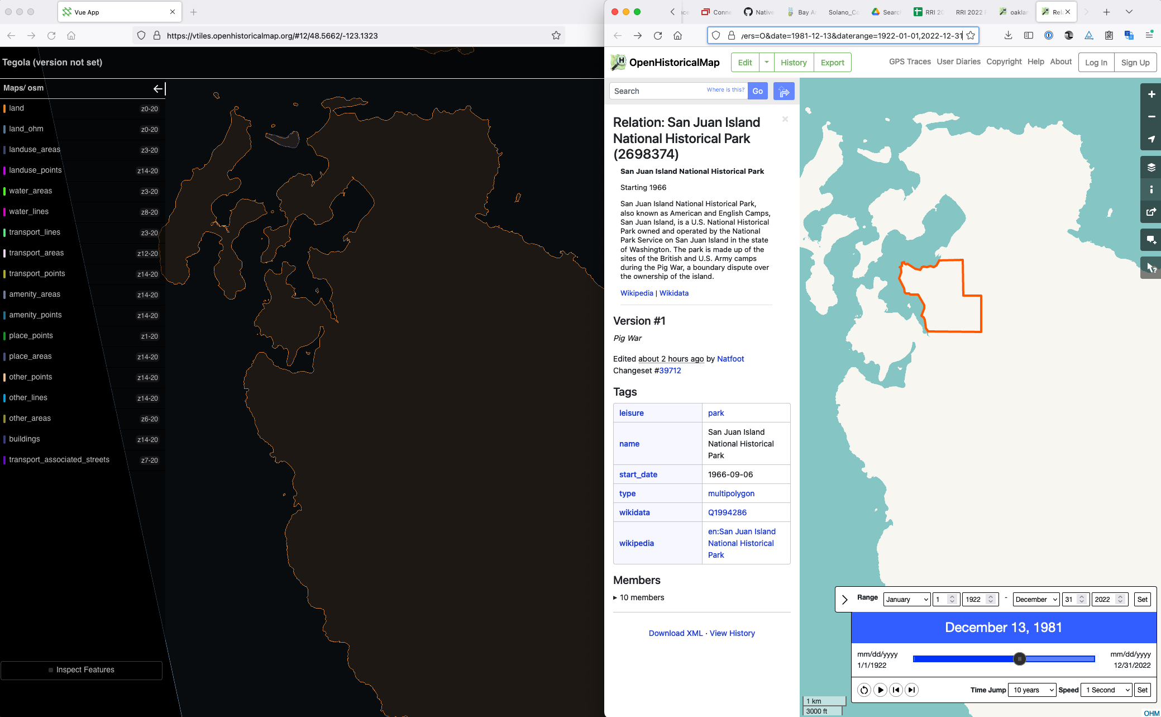
Task: Click the Sign Up button
Action: click(x=1135, y=62)
